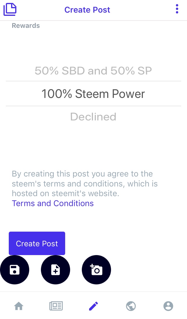Pick the Declined rewards option
This screenshot has height=319, width=187.
(93, 117)
